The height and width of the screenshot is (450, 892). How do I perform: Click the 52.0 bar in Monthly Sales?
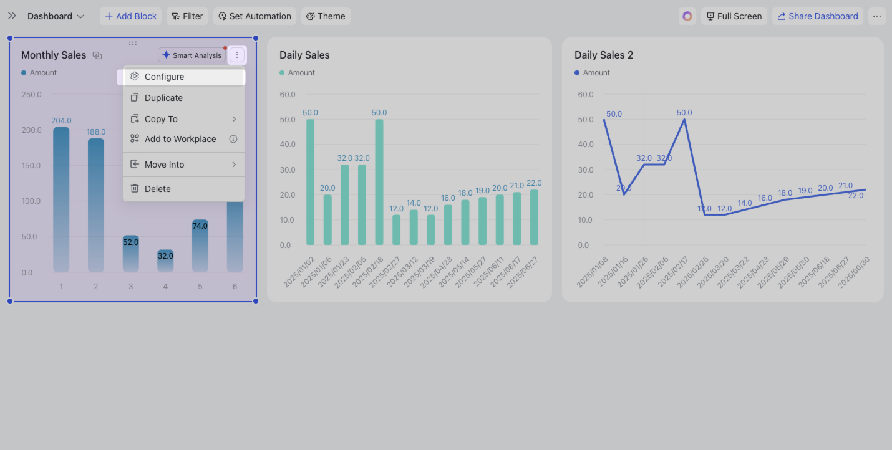pyautogui.click(x=131, y=254)
